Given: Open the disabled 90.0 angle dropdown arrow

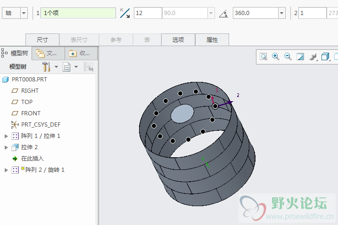Looking at the screenshot, I should (x=211, y=13).
